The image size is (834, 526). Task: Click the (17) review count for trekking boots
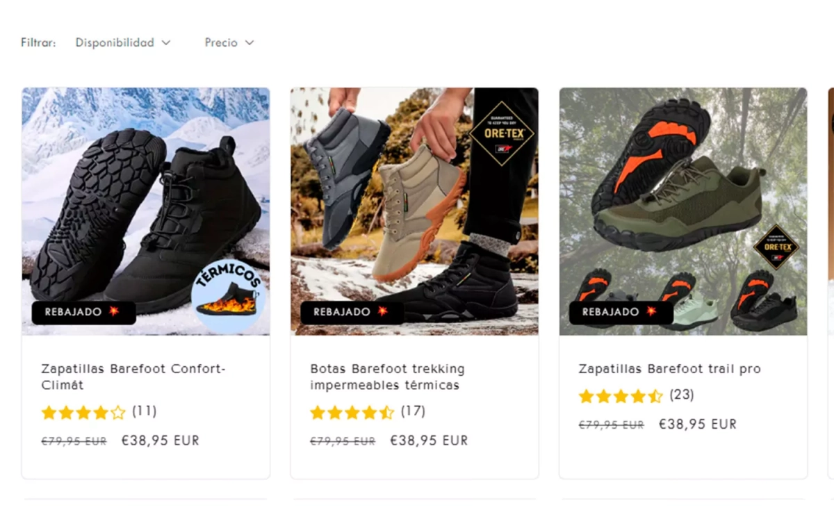coord(413,411)
